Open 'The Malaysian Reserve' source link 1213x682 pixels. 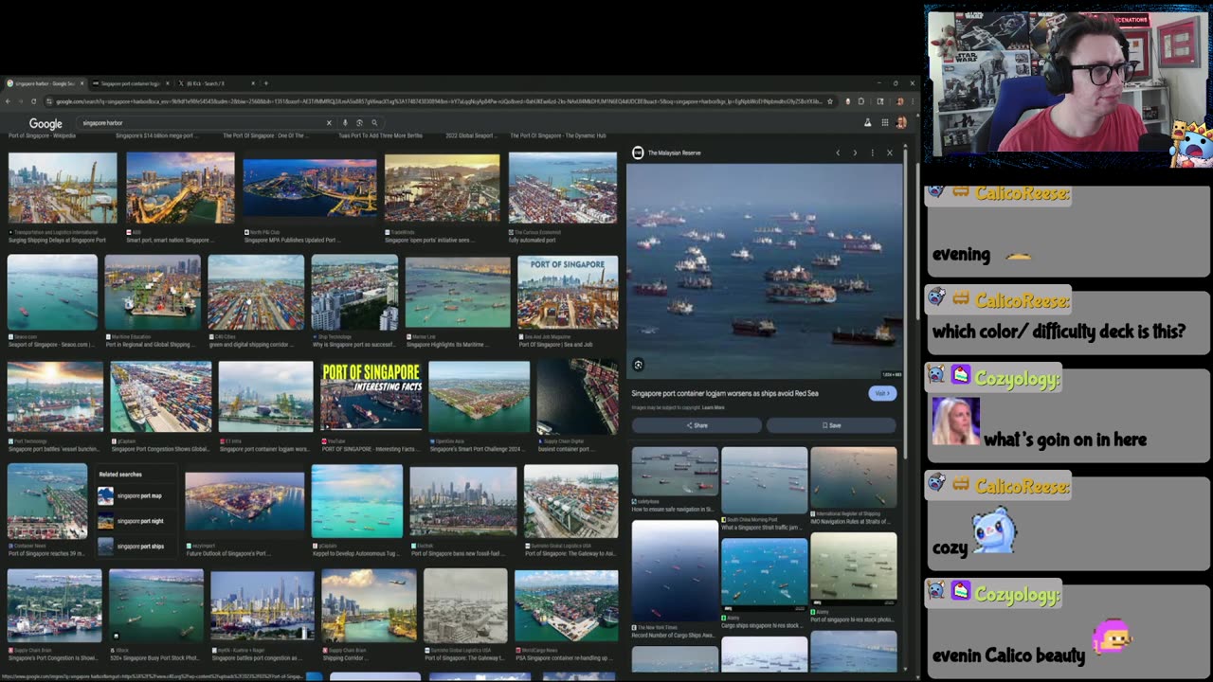674,153
